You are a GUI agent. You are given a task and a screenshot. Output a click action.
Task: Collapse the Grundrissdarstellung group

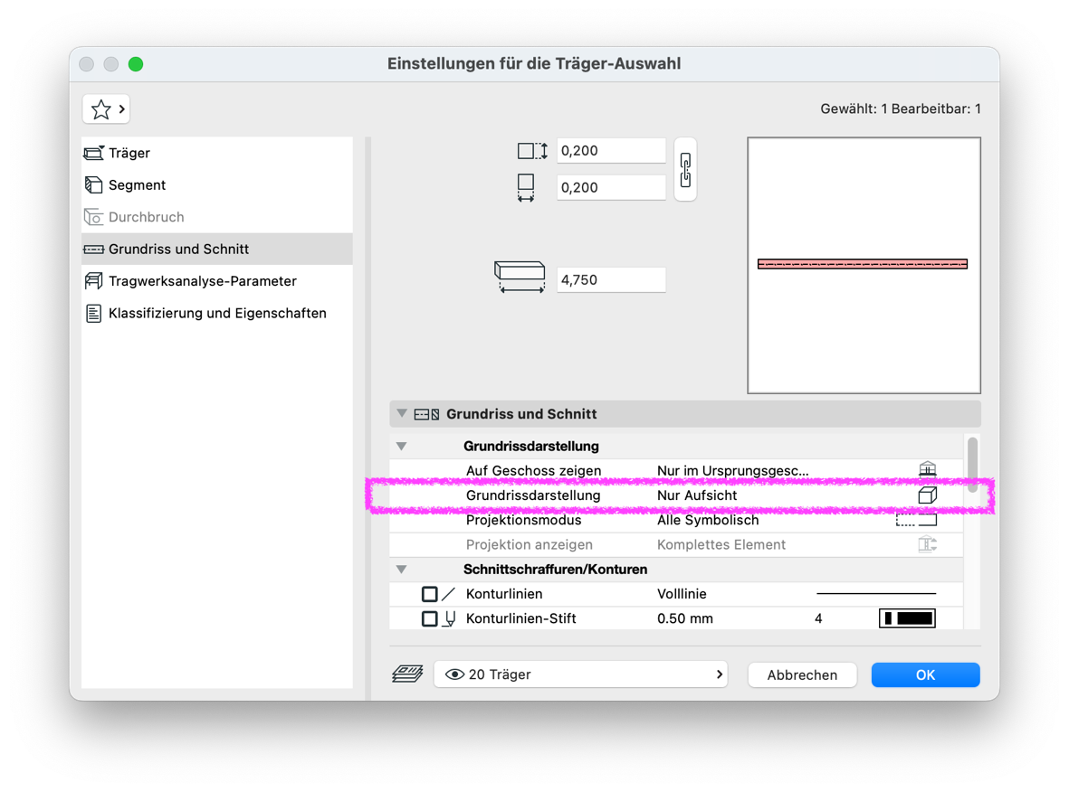(x=402, y=446)
